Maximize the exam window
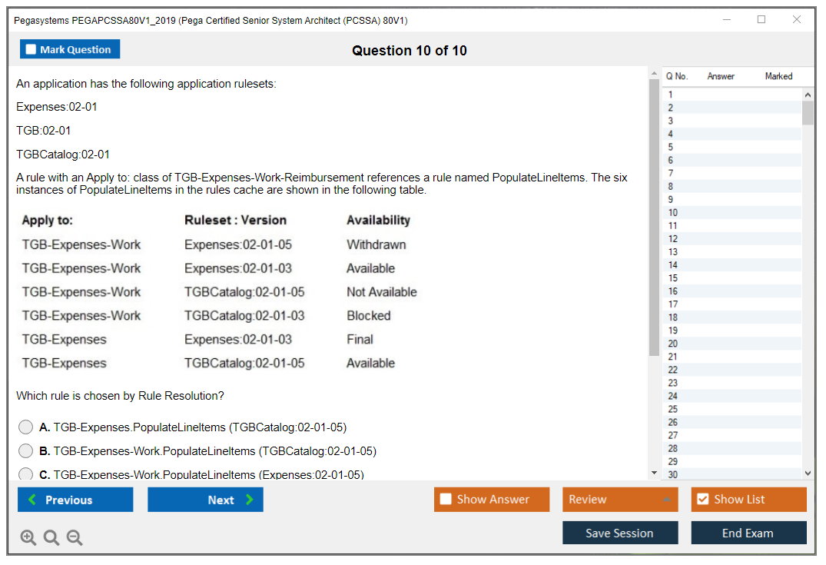 (x=761, y=20)
